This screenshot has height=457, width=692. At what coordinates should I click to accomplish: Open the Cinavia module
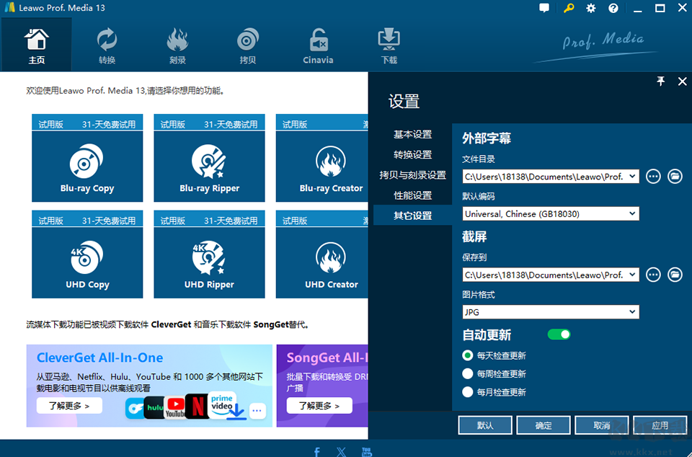tap(318, 45)
